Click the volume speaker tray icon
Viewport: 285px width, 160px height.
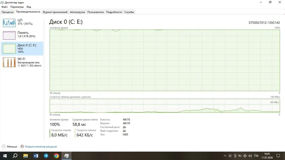pyautogui.click(x=250, y=156)
